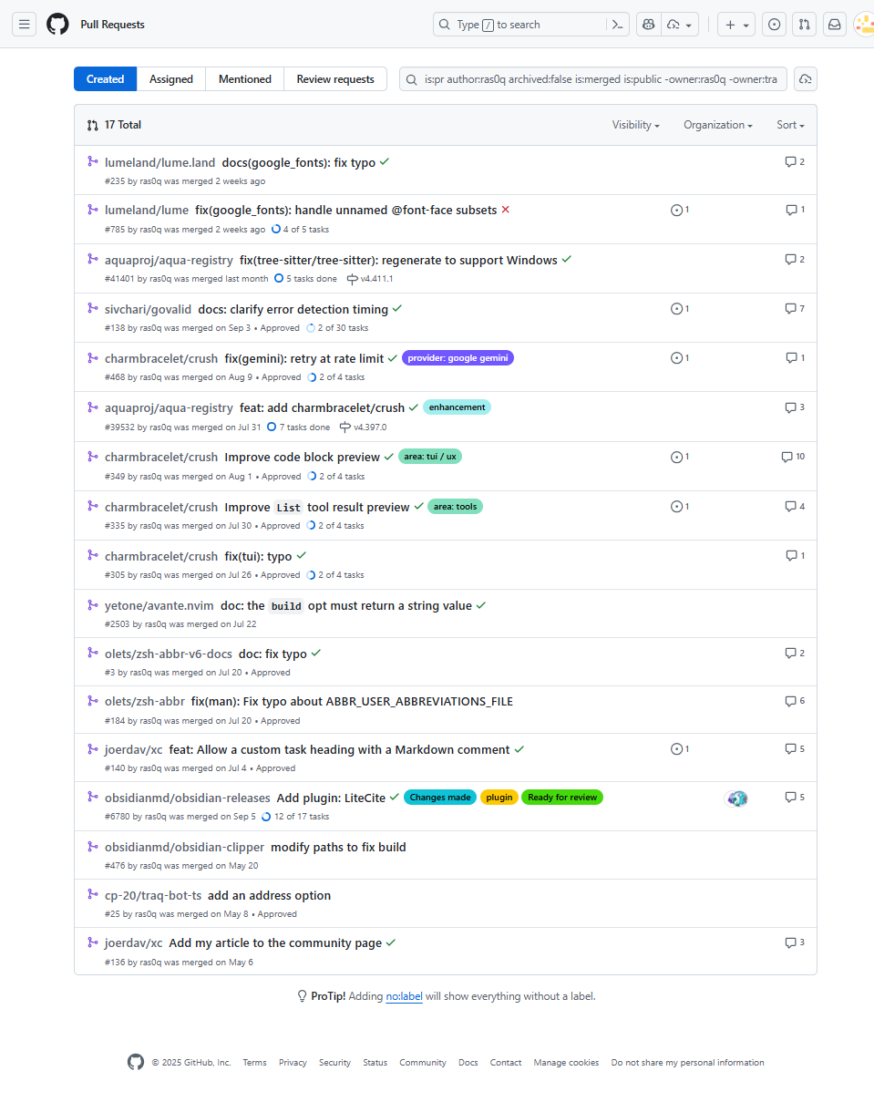The width and height of the screenshot is (874, 1102).
Task: Open the no:label ProTip link
Action: [404, 996]
